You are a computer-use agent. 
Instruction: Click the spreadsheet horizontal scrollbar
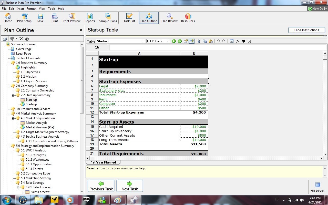coord(205,158)
